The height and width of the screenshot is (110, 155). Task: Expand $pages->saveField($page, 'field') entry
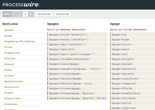pyautogui.click(x=77, y=69)
